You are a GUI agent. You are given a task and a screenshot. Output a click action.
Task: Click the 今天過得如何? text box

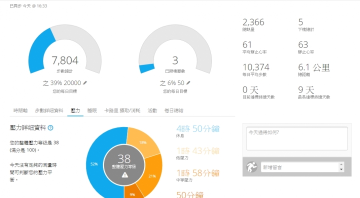coord(297,138)
